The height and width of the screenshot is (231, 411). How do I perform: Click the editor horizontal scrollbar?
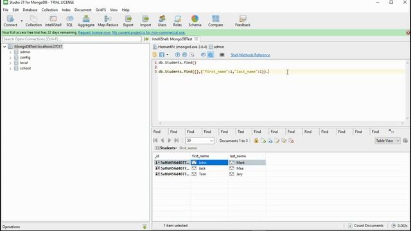pyautogui.click(x=281, y=123)
